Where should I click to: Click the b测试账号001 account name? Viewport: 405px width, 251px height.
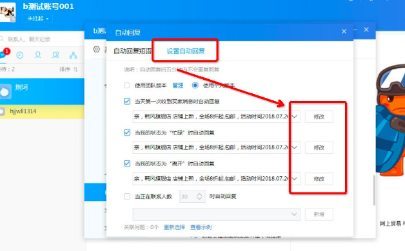point(48,6)
